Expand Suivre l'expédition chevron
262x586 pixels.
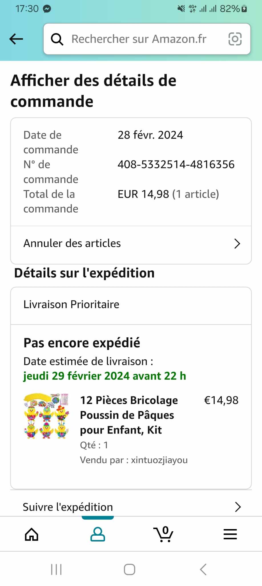238,507
